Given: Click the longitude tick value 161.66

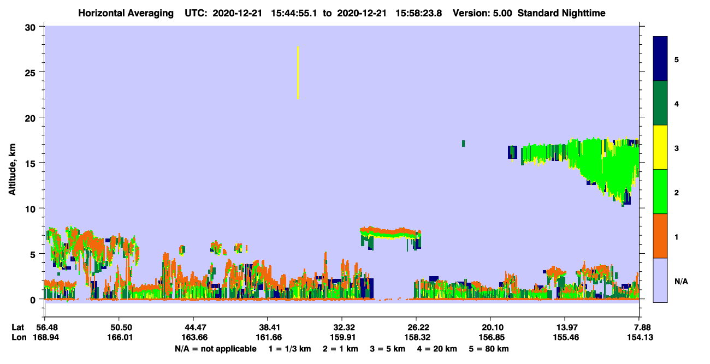Looking at the screenshot, I should click(268, 337).
